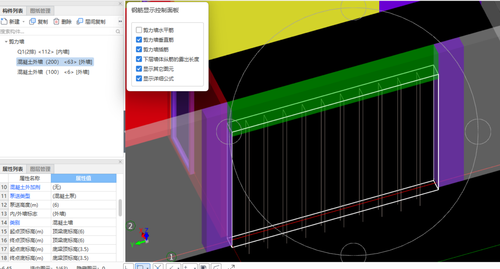Screen dimensions: 500x269
Task: Click top orbit circle handle
Action: click(353, 7)
